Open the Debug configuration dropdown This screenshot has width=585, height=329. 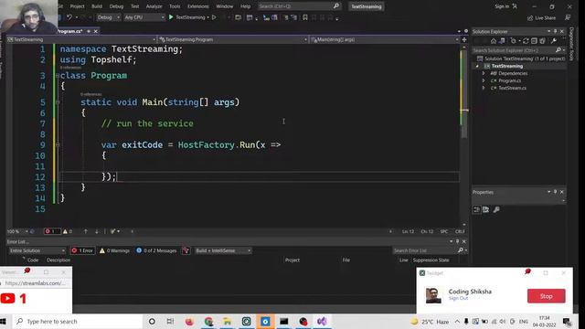(108, 17)
